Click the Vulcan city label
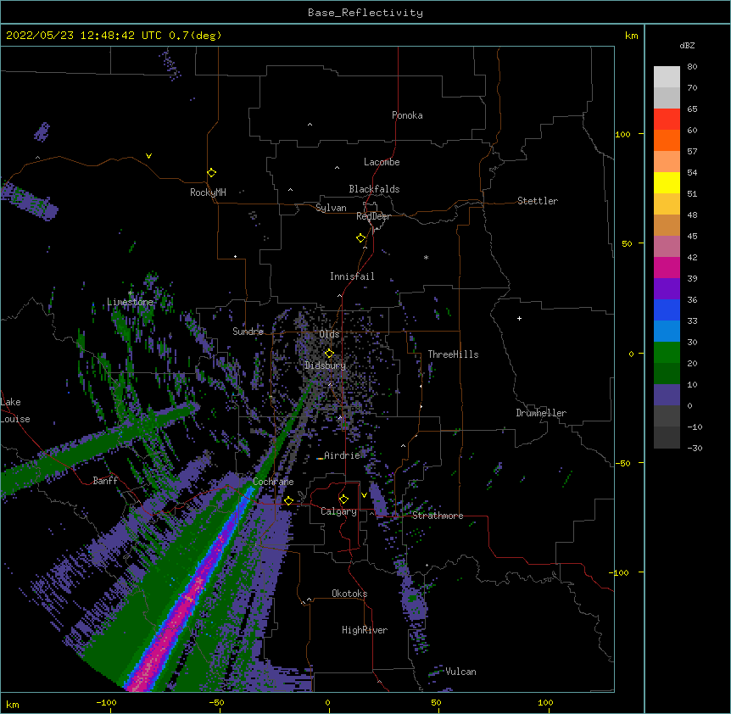Screen dimensions: 731x714 (x=460, y=672)
